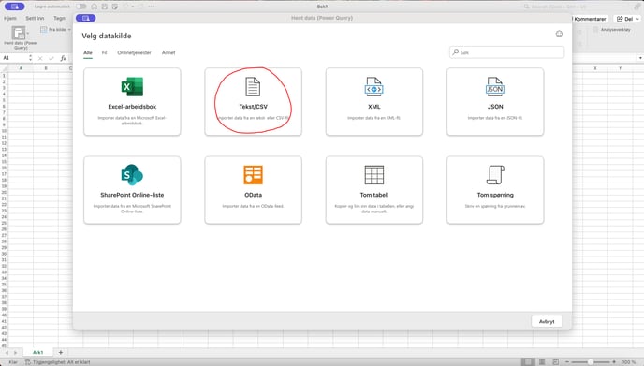The height and width of the screenshot is (366, 644).
Task: Switch to the Fil tab
Action: pyautogui.click(x=104, y=52)
